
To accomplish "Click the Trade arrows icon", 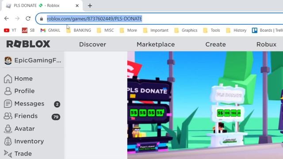I will (8, 154).
